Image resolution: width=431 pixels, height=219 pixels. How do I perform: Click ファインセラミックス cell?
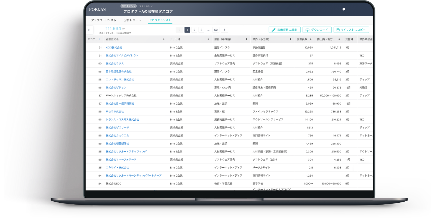(x=265, y=112)
